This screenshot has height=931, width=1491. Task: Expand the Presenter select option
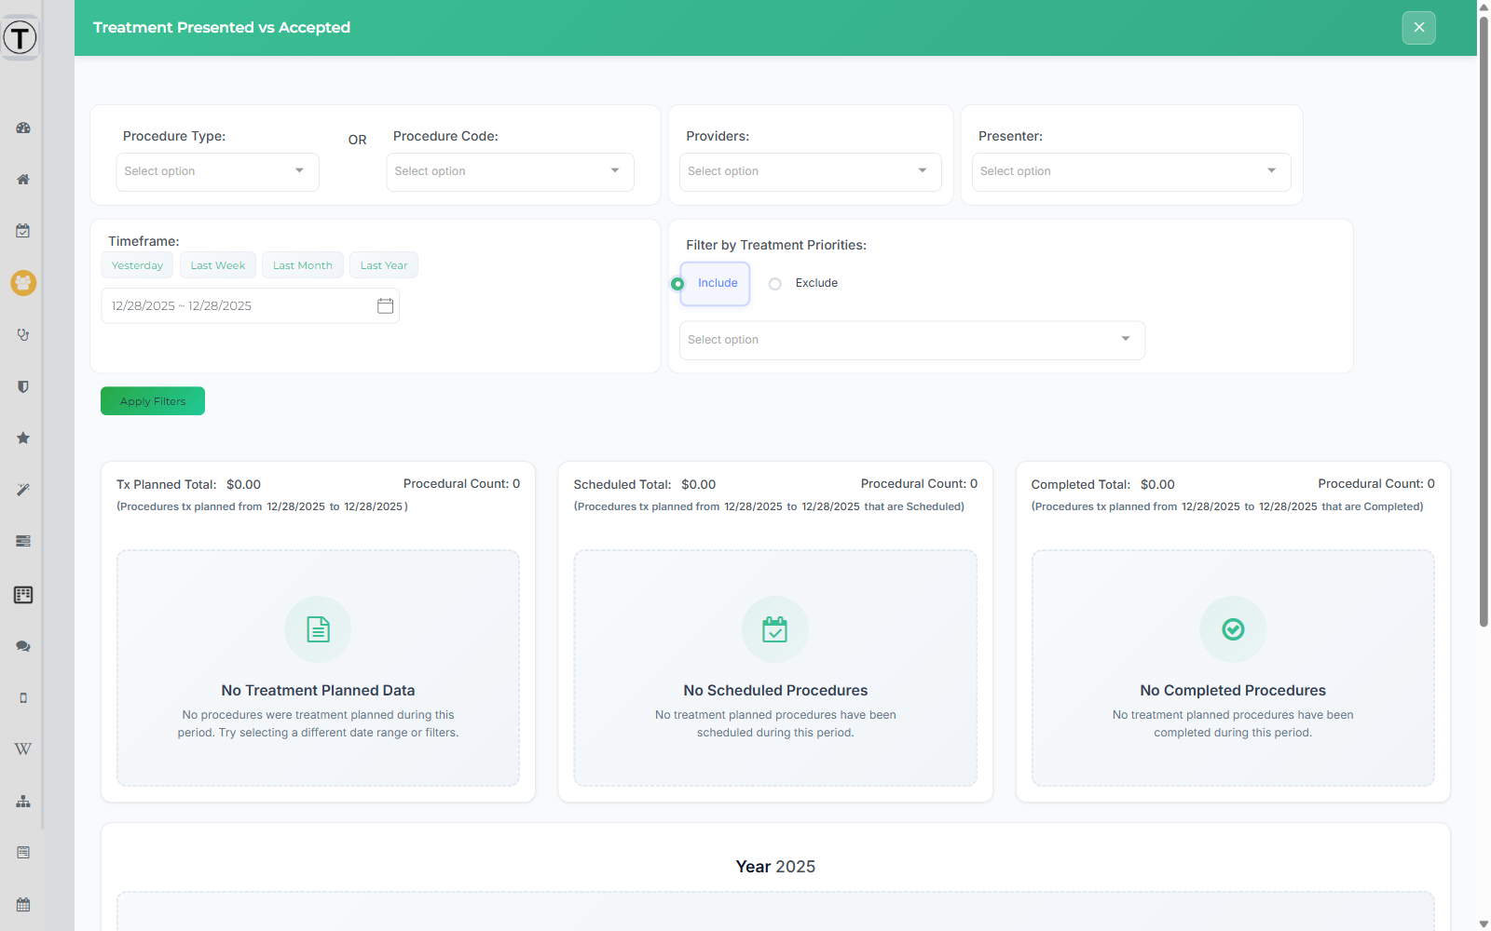coord(1131,171)
